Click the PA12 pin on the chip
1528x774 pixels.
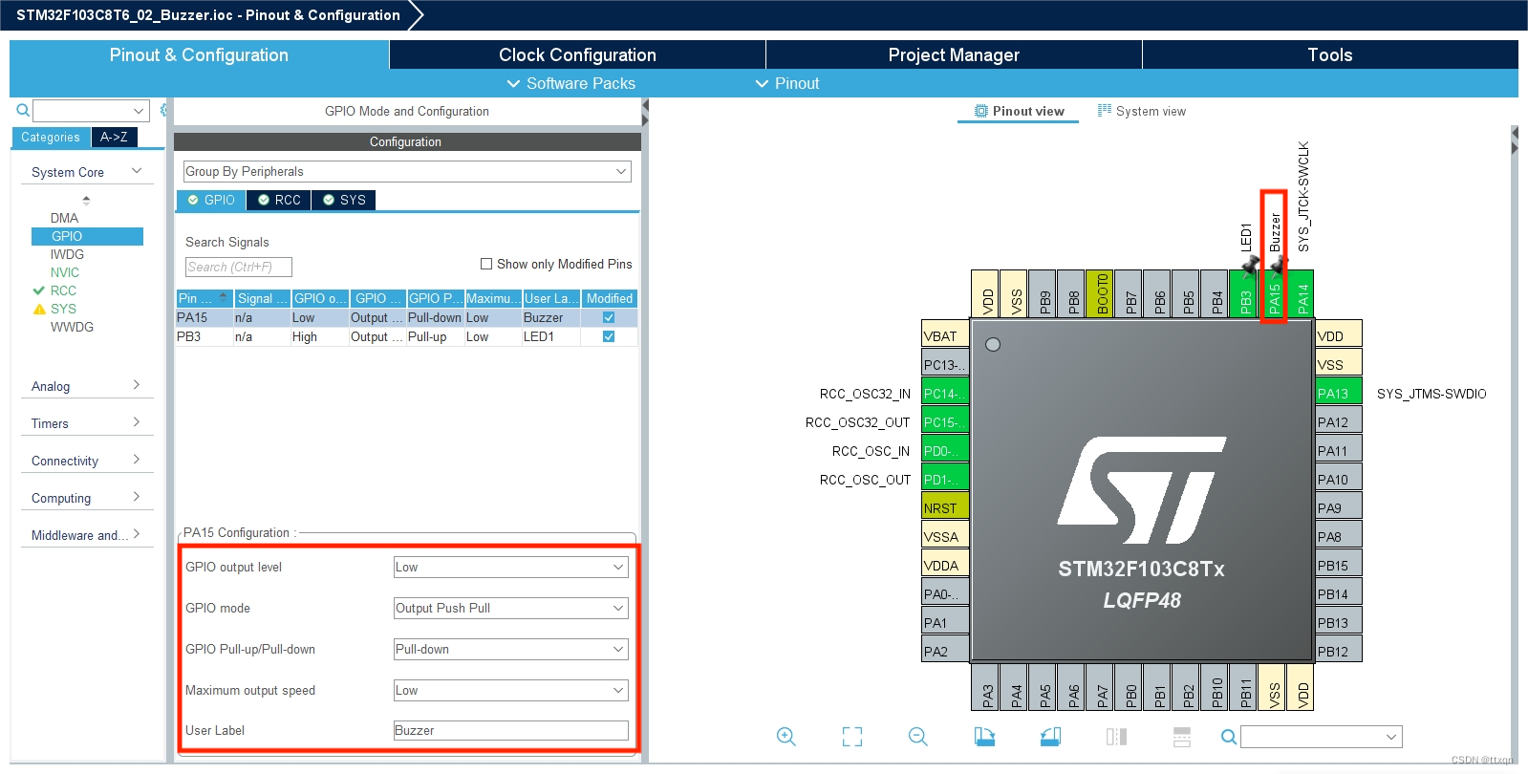point(1338,421)
